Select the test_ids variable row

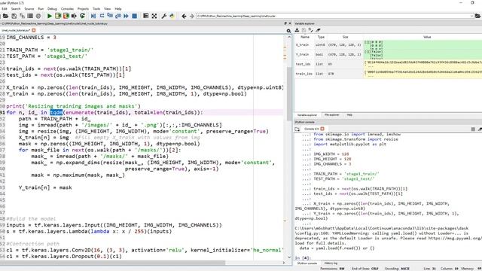(389, 64)
